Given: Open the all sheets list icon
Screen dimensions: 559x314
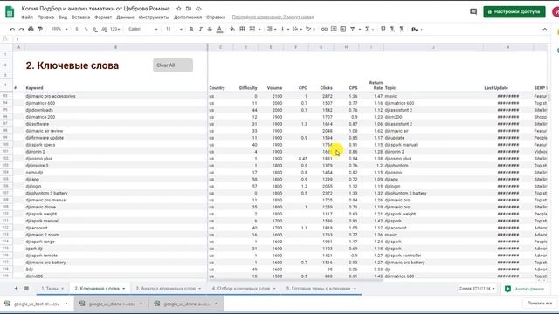Looking at the screenshot, I should (x=26, y=289).
